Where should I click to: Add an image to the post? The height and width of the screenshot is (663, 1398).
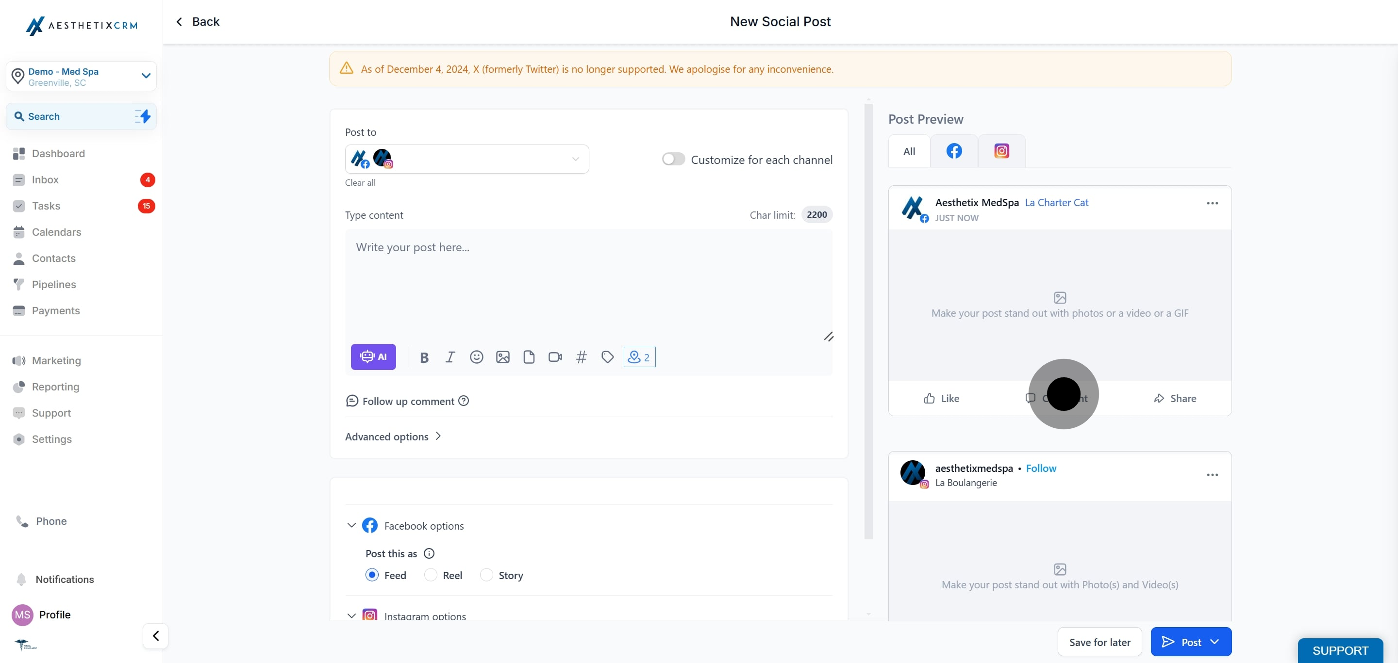(x=502, y=356)
